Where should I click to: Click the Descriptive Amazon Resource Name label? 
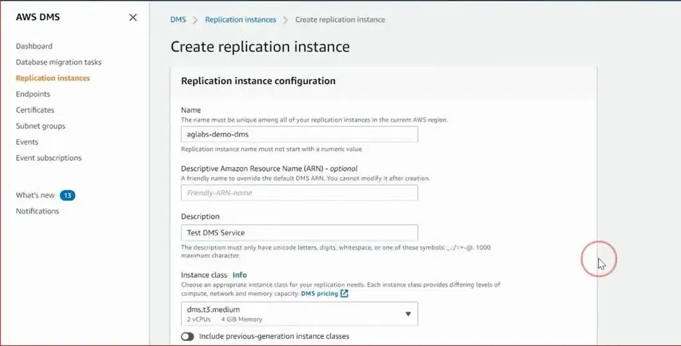pos(269,169)
